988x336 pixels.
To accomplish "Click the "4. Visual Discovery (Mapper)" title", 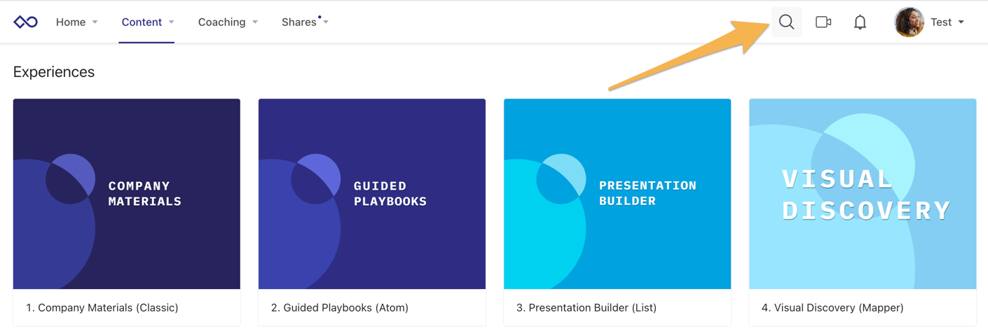I will 832,307.
